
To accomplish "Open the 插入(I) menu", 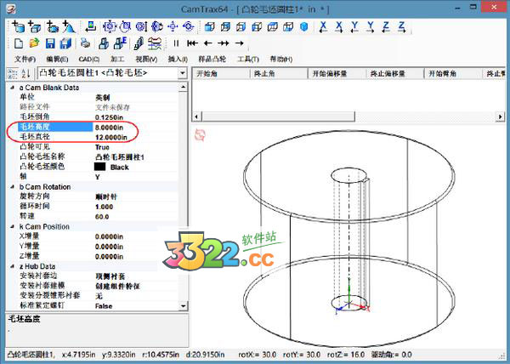I will [178, 60].
